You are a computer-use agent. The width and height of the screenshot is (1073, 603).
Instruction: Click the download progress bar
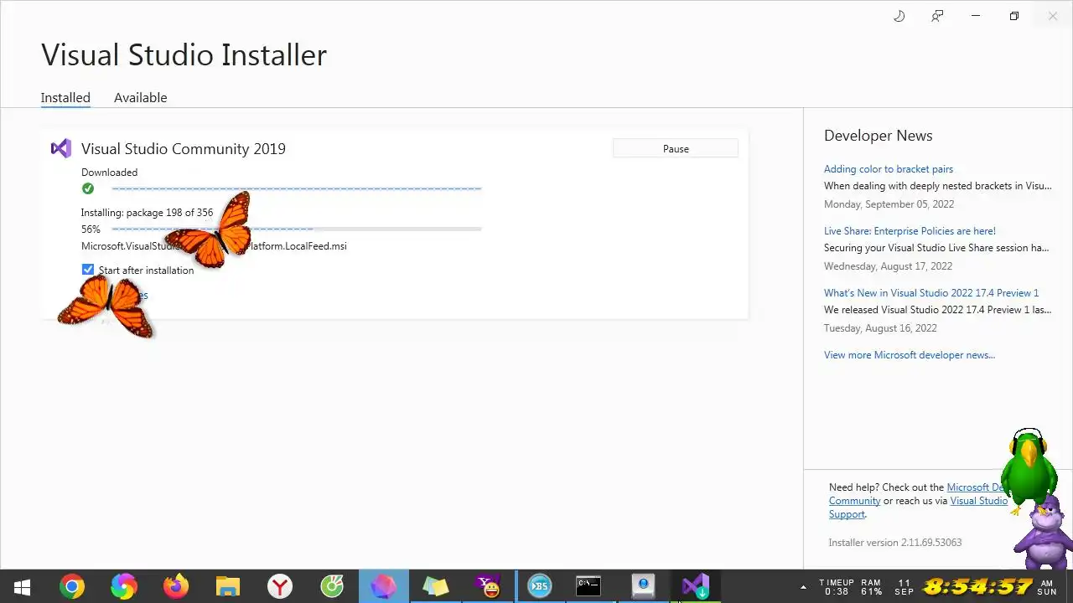(x=297, y=188)
